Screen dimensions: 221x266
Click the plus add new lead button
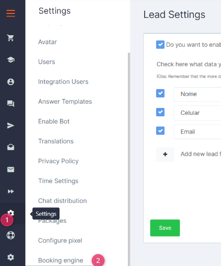[x=165, y=154]
